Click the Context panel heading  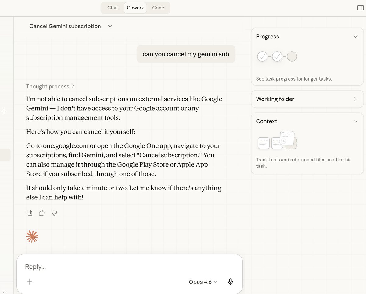267,121
